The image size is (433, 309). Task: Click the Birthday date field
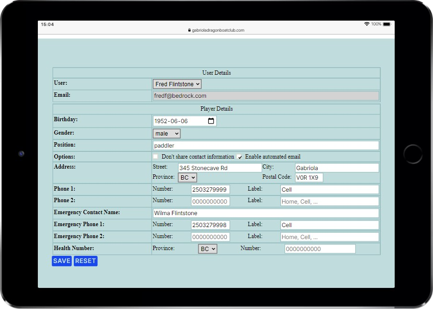click(184, 121)
